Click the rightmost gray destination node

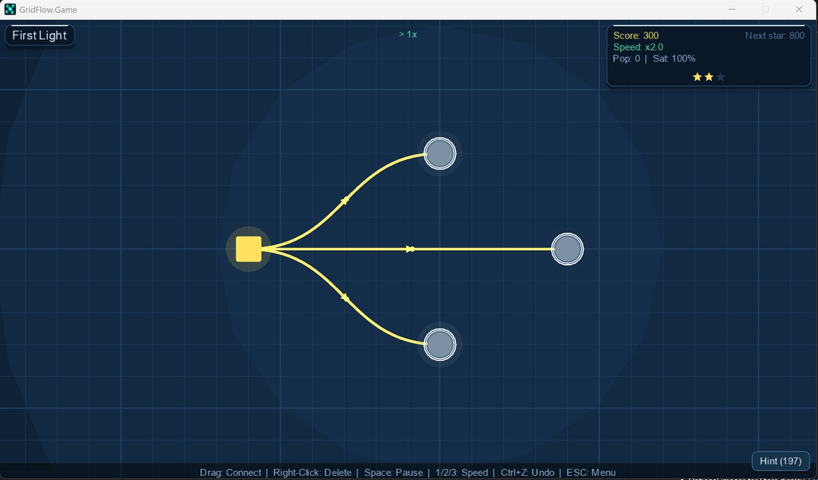pos(567,248)
